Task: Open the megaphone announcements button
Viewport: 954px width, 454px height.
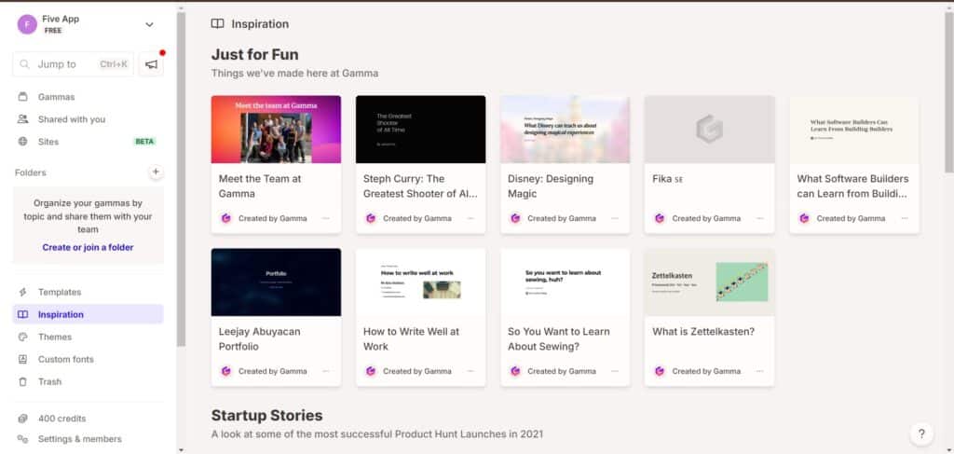Action: 151,64
